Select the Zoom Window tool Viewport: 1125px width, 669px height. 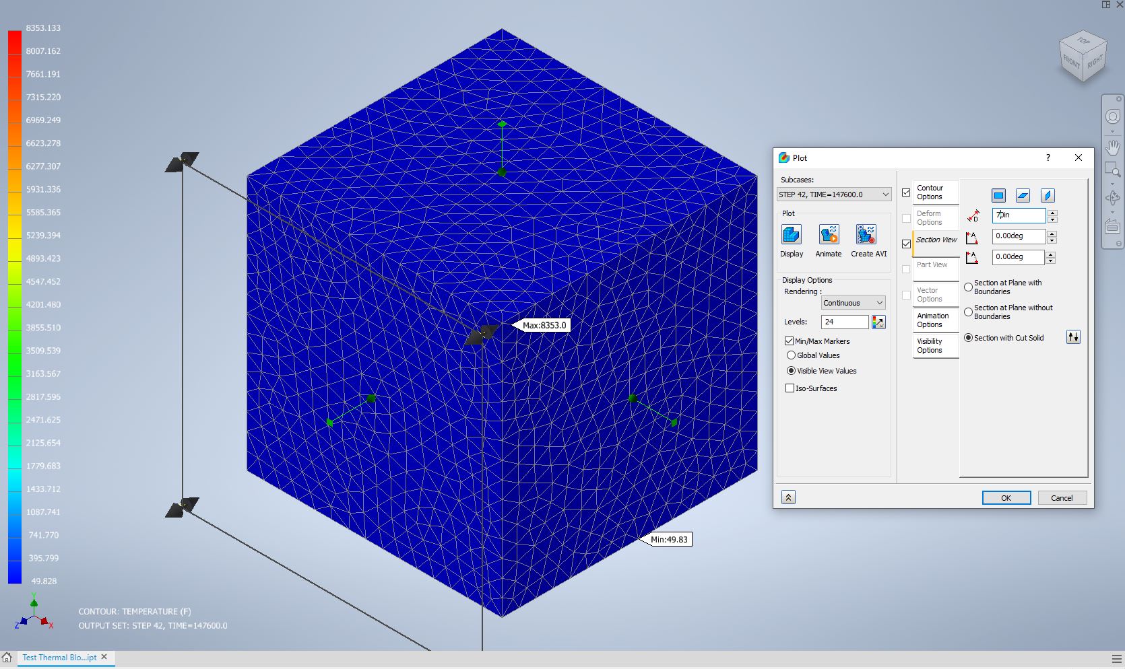[1112, 169]
